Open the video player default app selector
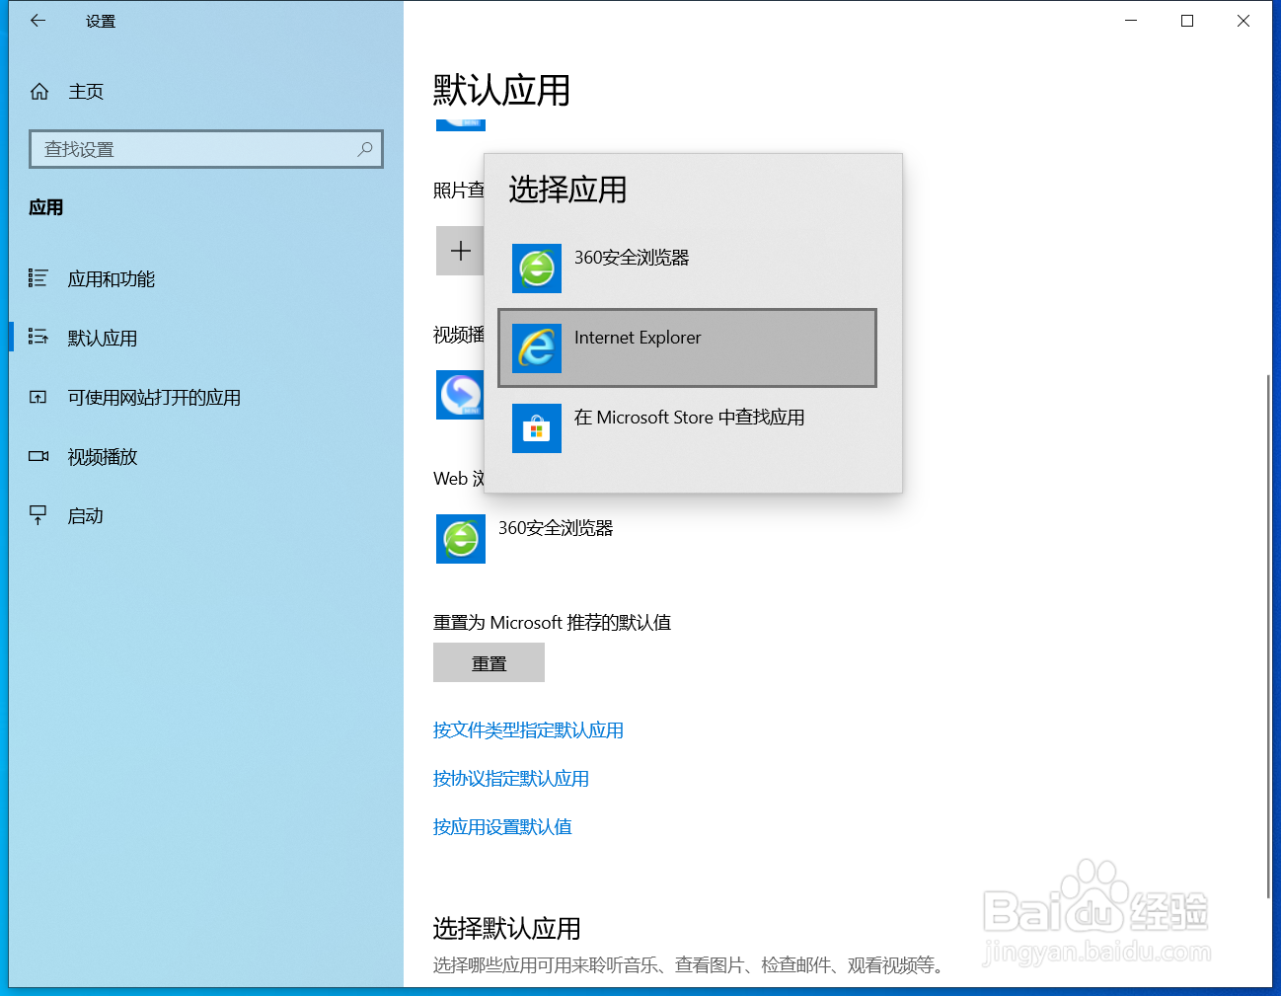The width and height of the screenshot is (1281, 996). point(460,395)
